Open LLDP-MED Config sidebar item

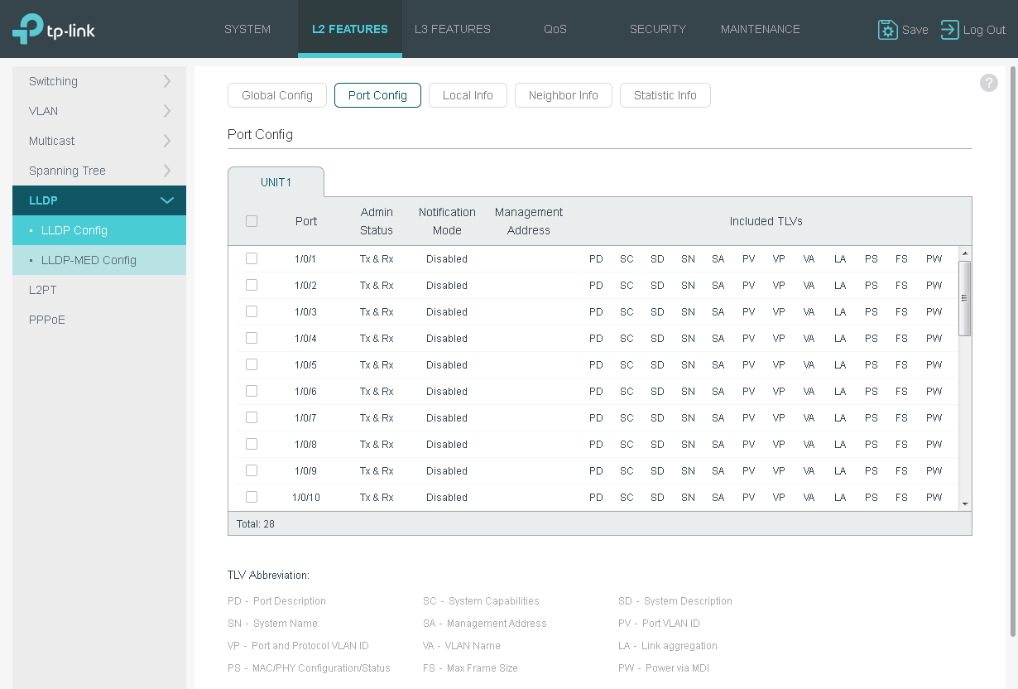[x=99, y=260]
